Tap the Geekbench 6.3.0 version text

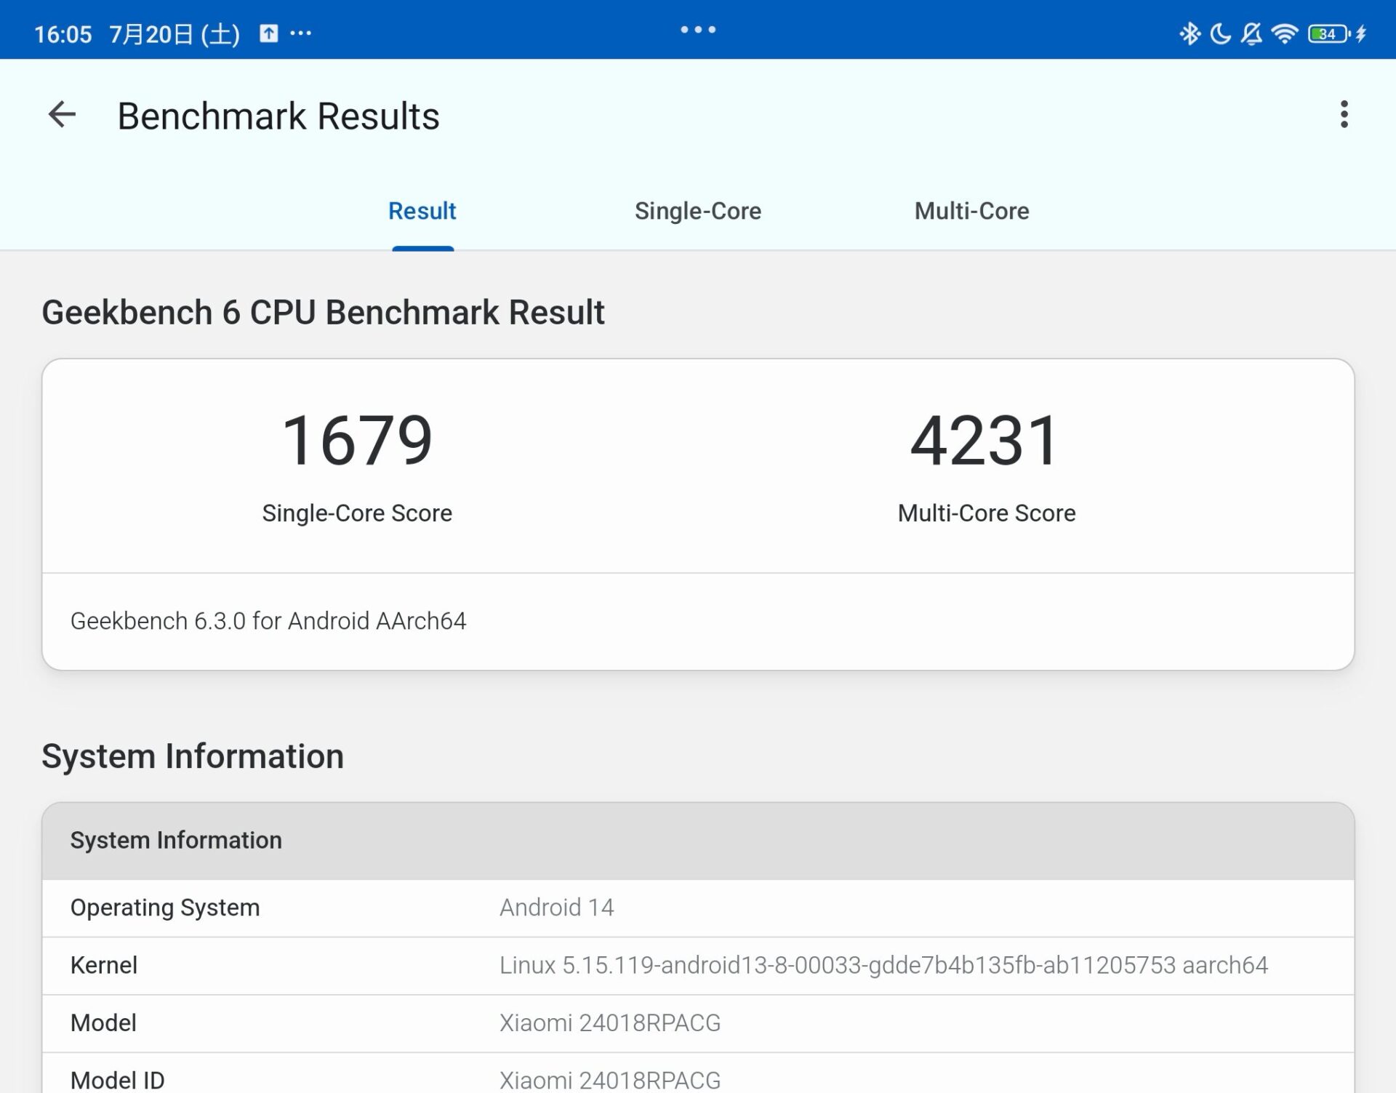tap(268, 621)
